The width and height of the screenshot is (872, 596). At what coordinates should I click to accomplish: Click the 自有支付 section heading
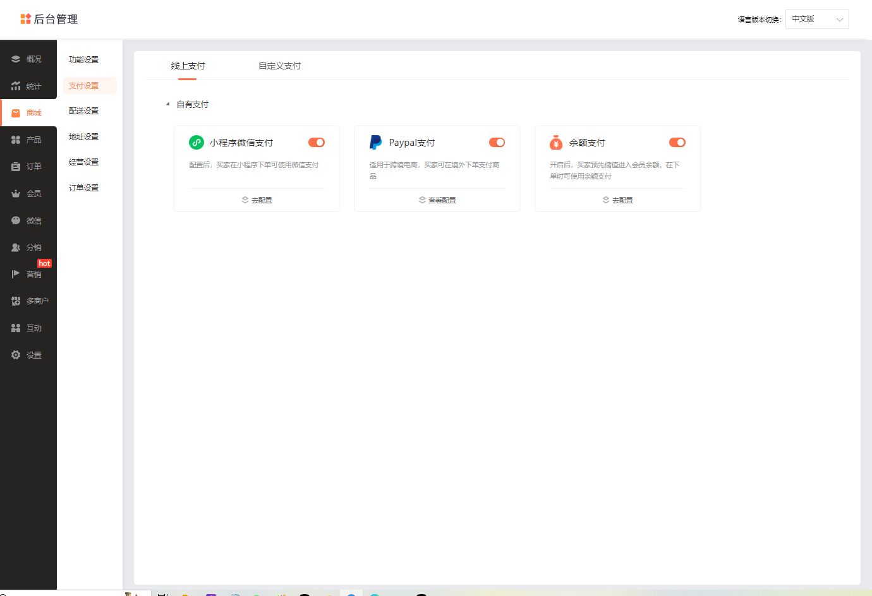click(x=193, y=104)
